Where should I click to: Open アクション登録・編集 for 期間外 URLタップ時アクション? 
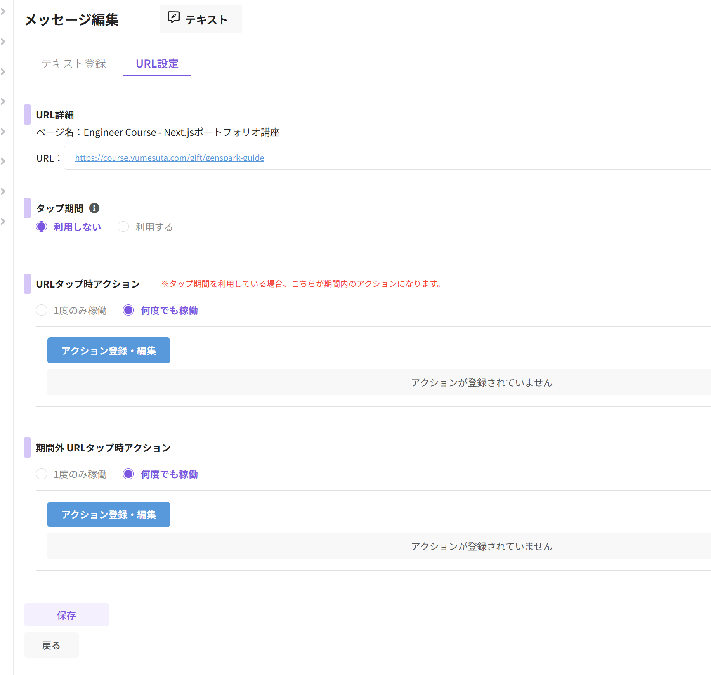(109, 515)
